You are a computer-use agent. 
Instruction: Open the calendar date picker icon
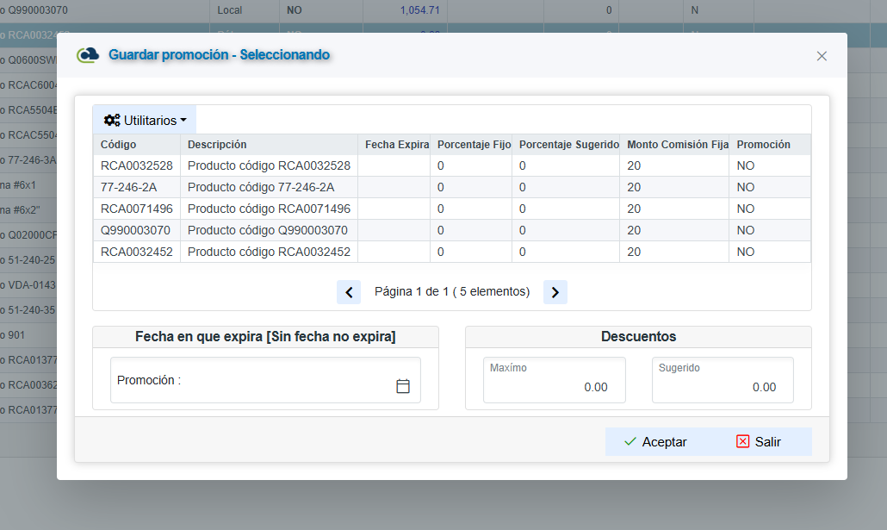pyautogui.click(x=402, y=386)
